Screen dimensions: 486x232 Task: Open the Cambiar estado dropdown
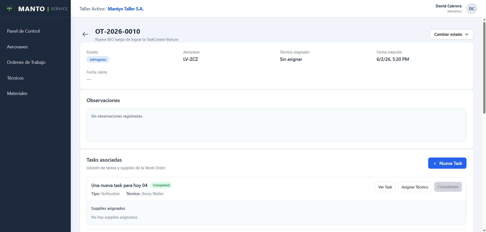click(451, 34)
